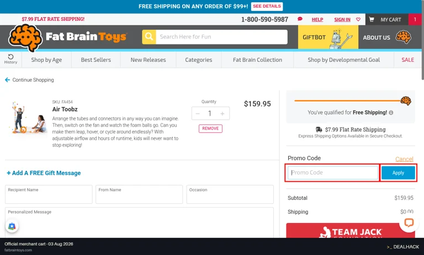Click the Recipient Name field
The image size is (424, 255).
(49, 194)
